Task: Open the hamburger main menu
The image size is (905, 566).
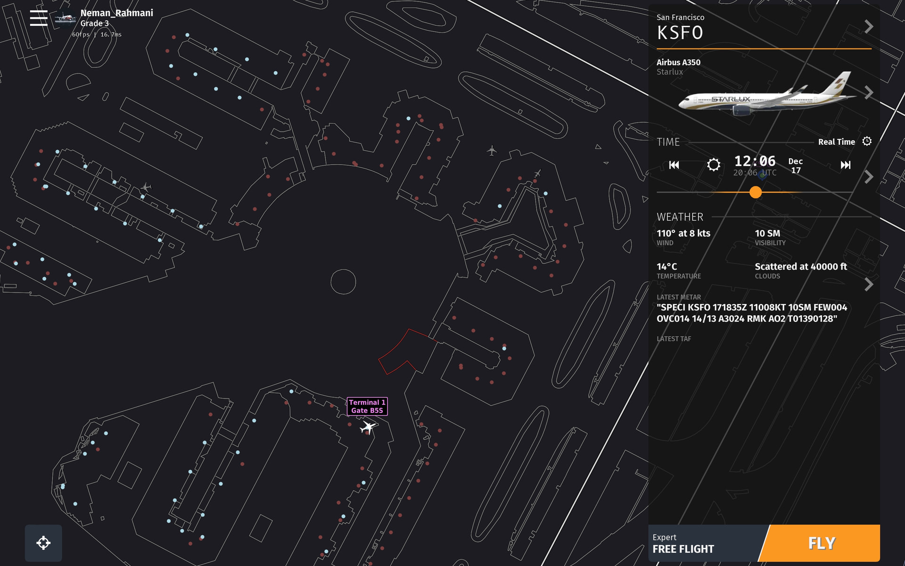Action: [38, 18]
